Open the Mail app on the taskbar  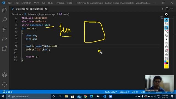pos(79,97)
